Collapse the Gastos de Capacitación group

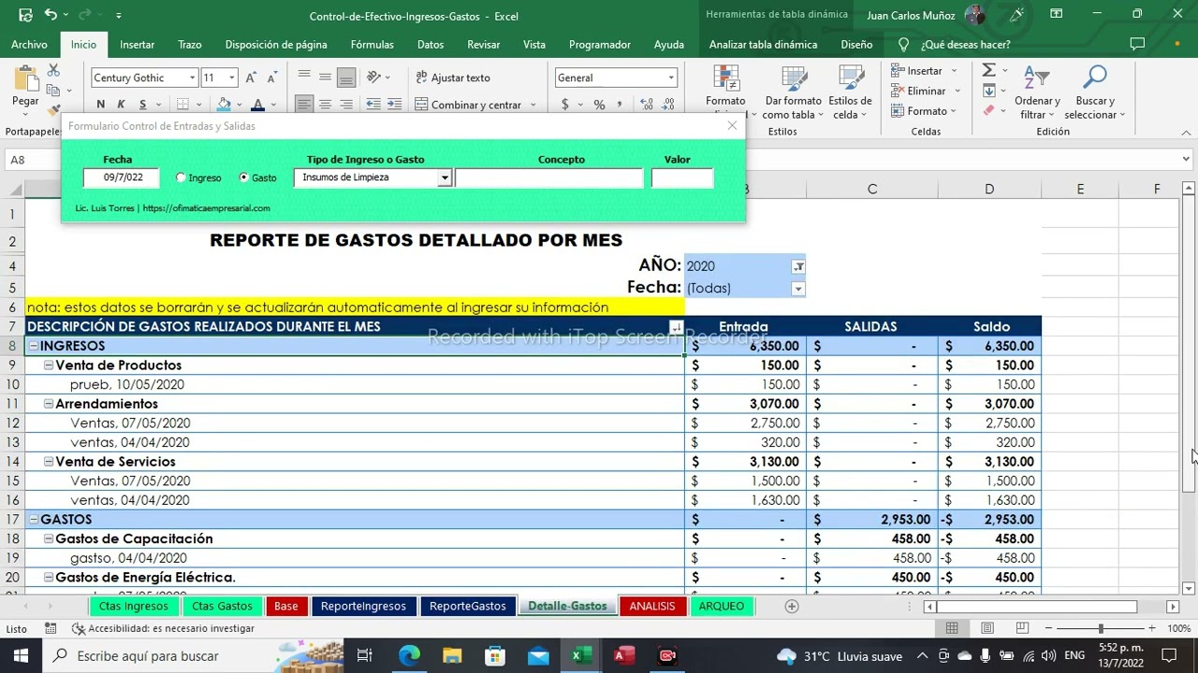[x=49, y=538]
